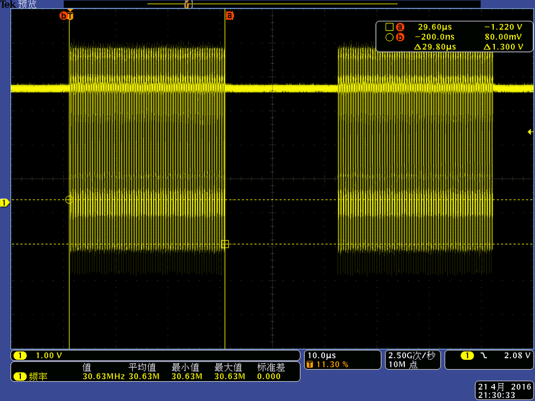Click the 1.00 V vertical scale readout

coord(49,355)
